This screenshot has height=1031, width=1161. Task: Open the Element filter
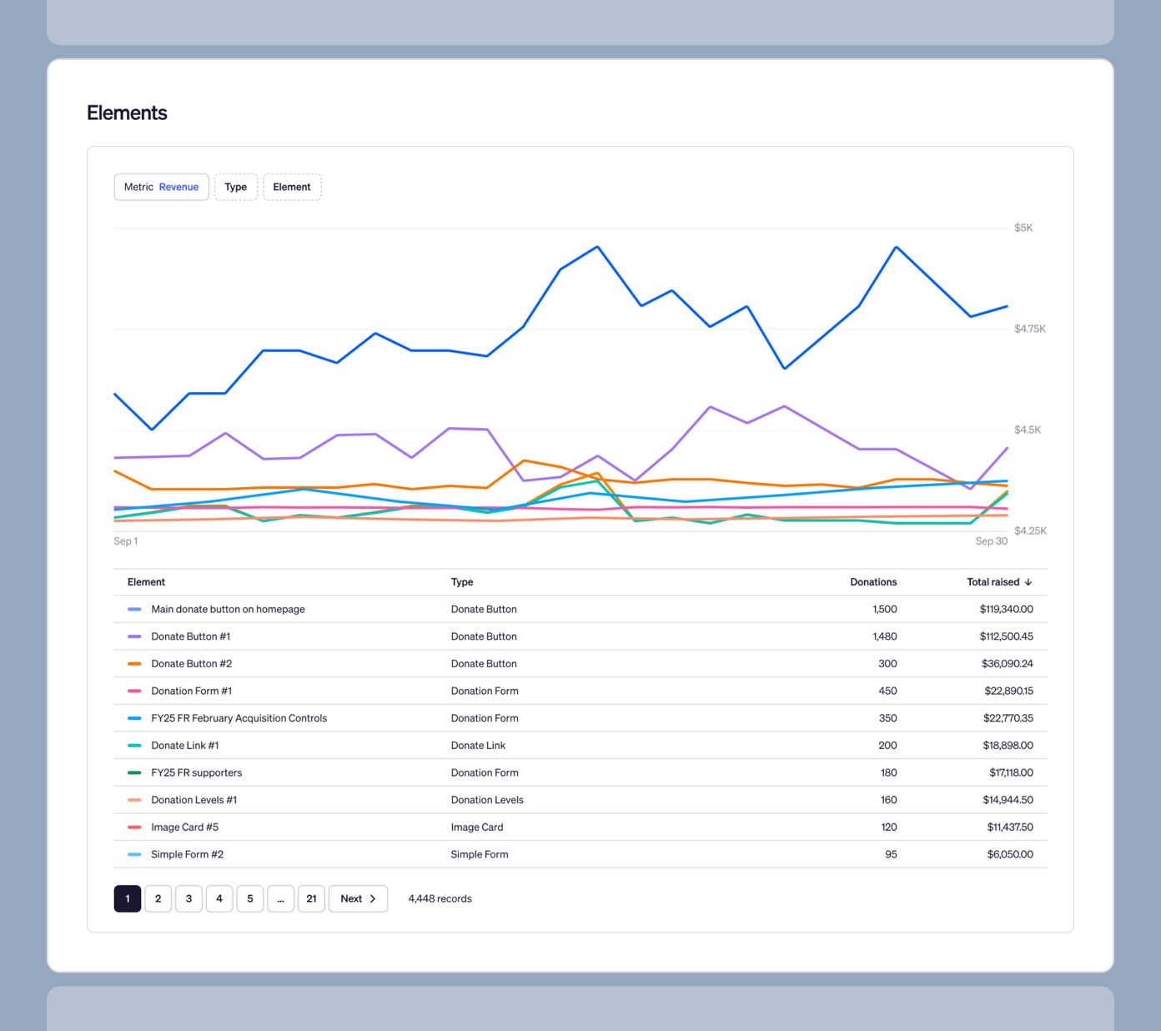click(x=292, y=187)
